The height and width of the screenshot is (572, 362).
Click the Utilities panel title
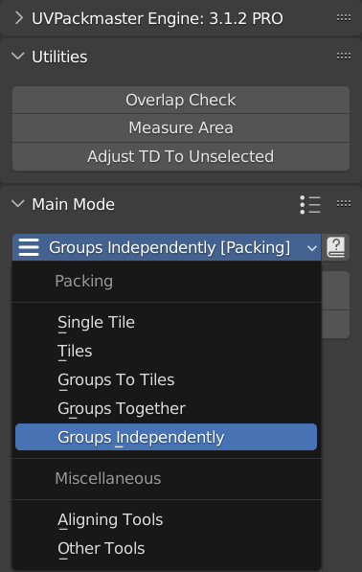point(59,57)
